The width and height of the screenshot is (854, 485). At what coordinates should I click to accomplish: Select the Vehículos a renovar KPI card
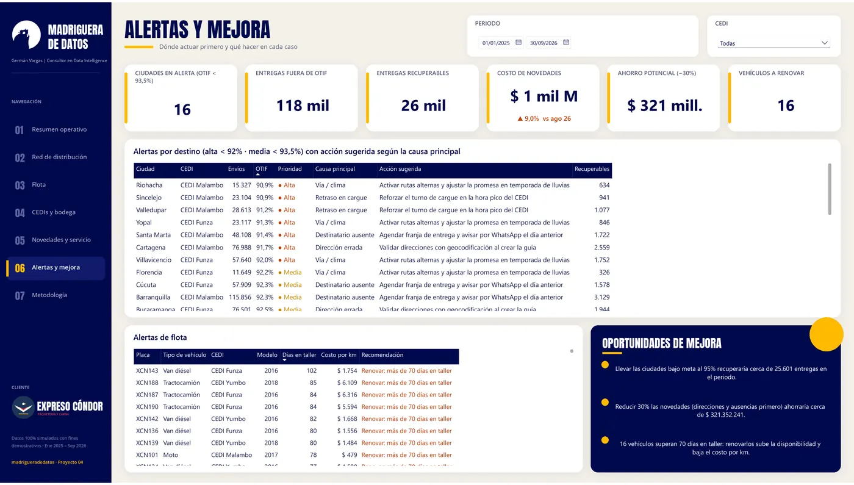click(784, 98)
